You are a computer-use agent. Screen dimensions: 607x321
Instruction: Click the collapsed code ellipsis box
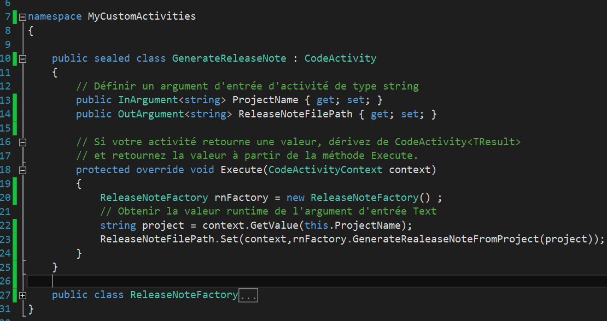pyautogui.click(x=248, y=295)
